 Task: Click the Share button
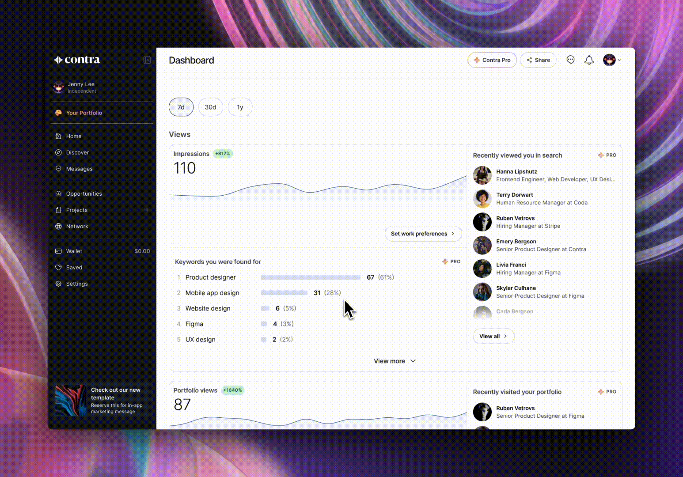point(538,60)
